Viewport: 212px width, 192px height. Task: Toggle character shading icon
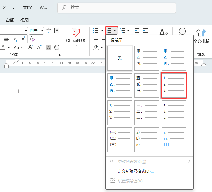pyautogui.click(x=48, y=47)
